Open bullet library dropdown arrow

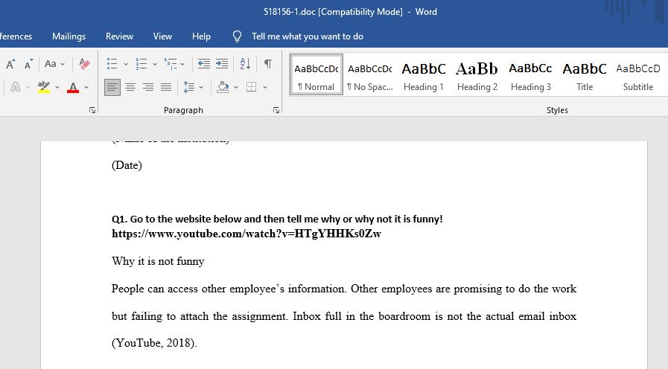126,64
